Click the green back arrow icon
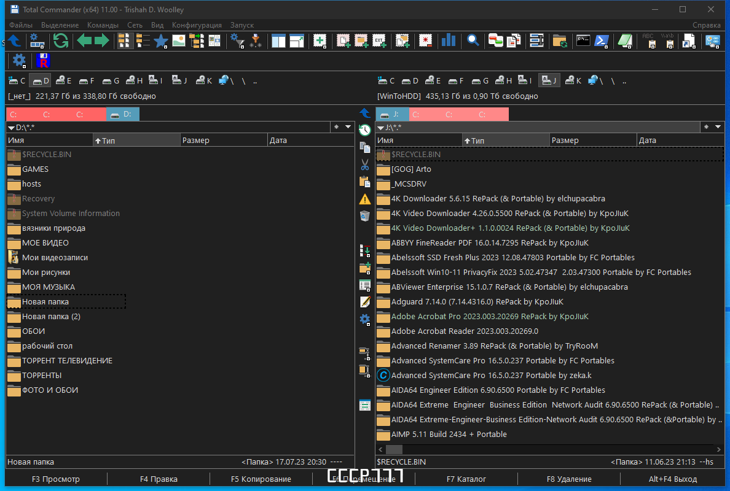 (84, 41)
